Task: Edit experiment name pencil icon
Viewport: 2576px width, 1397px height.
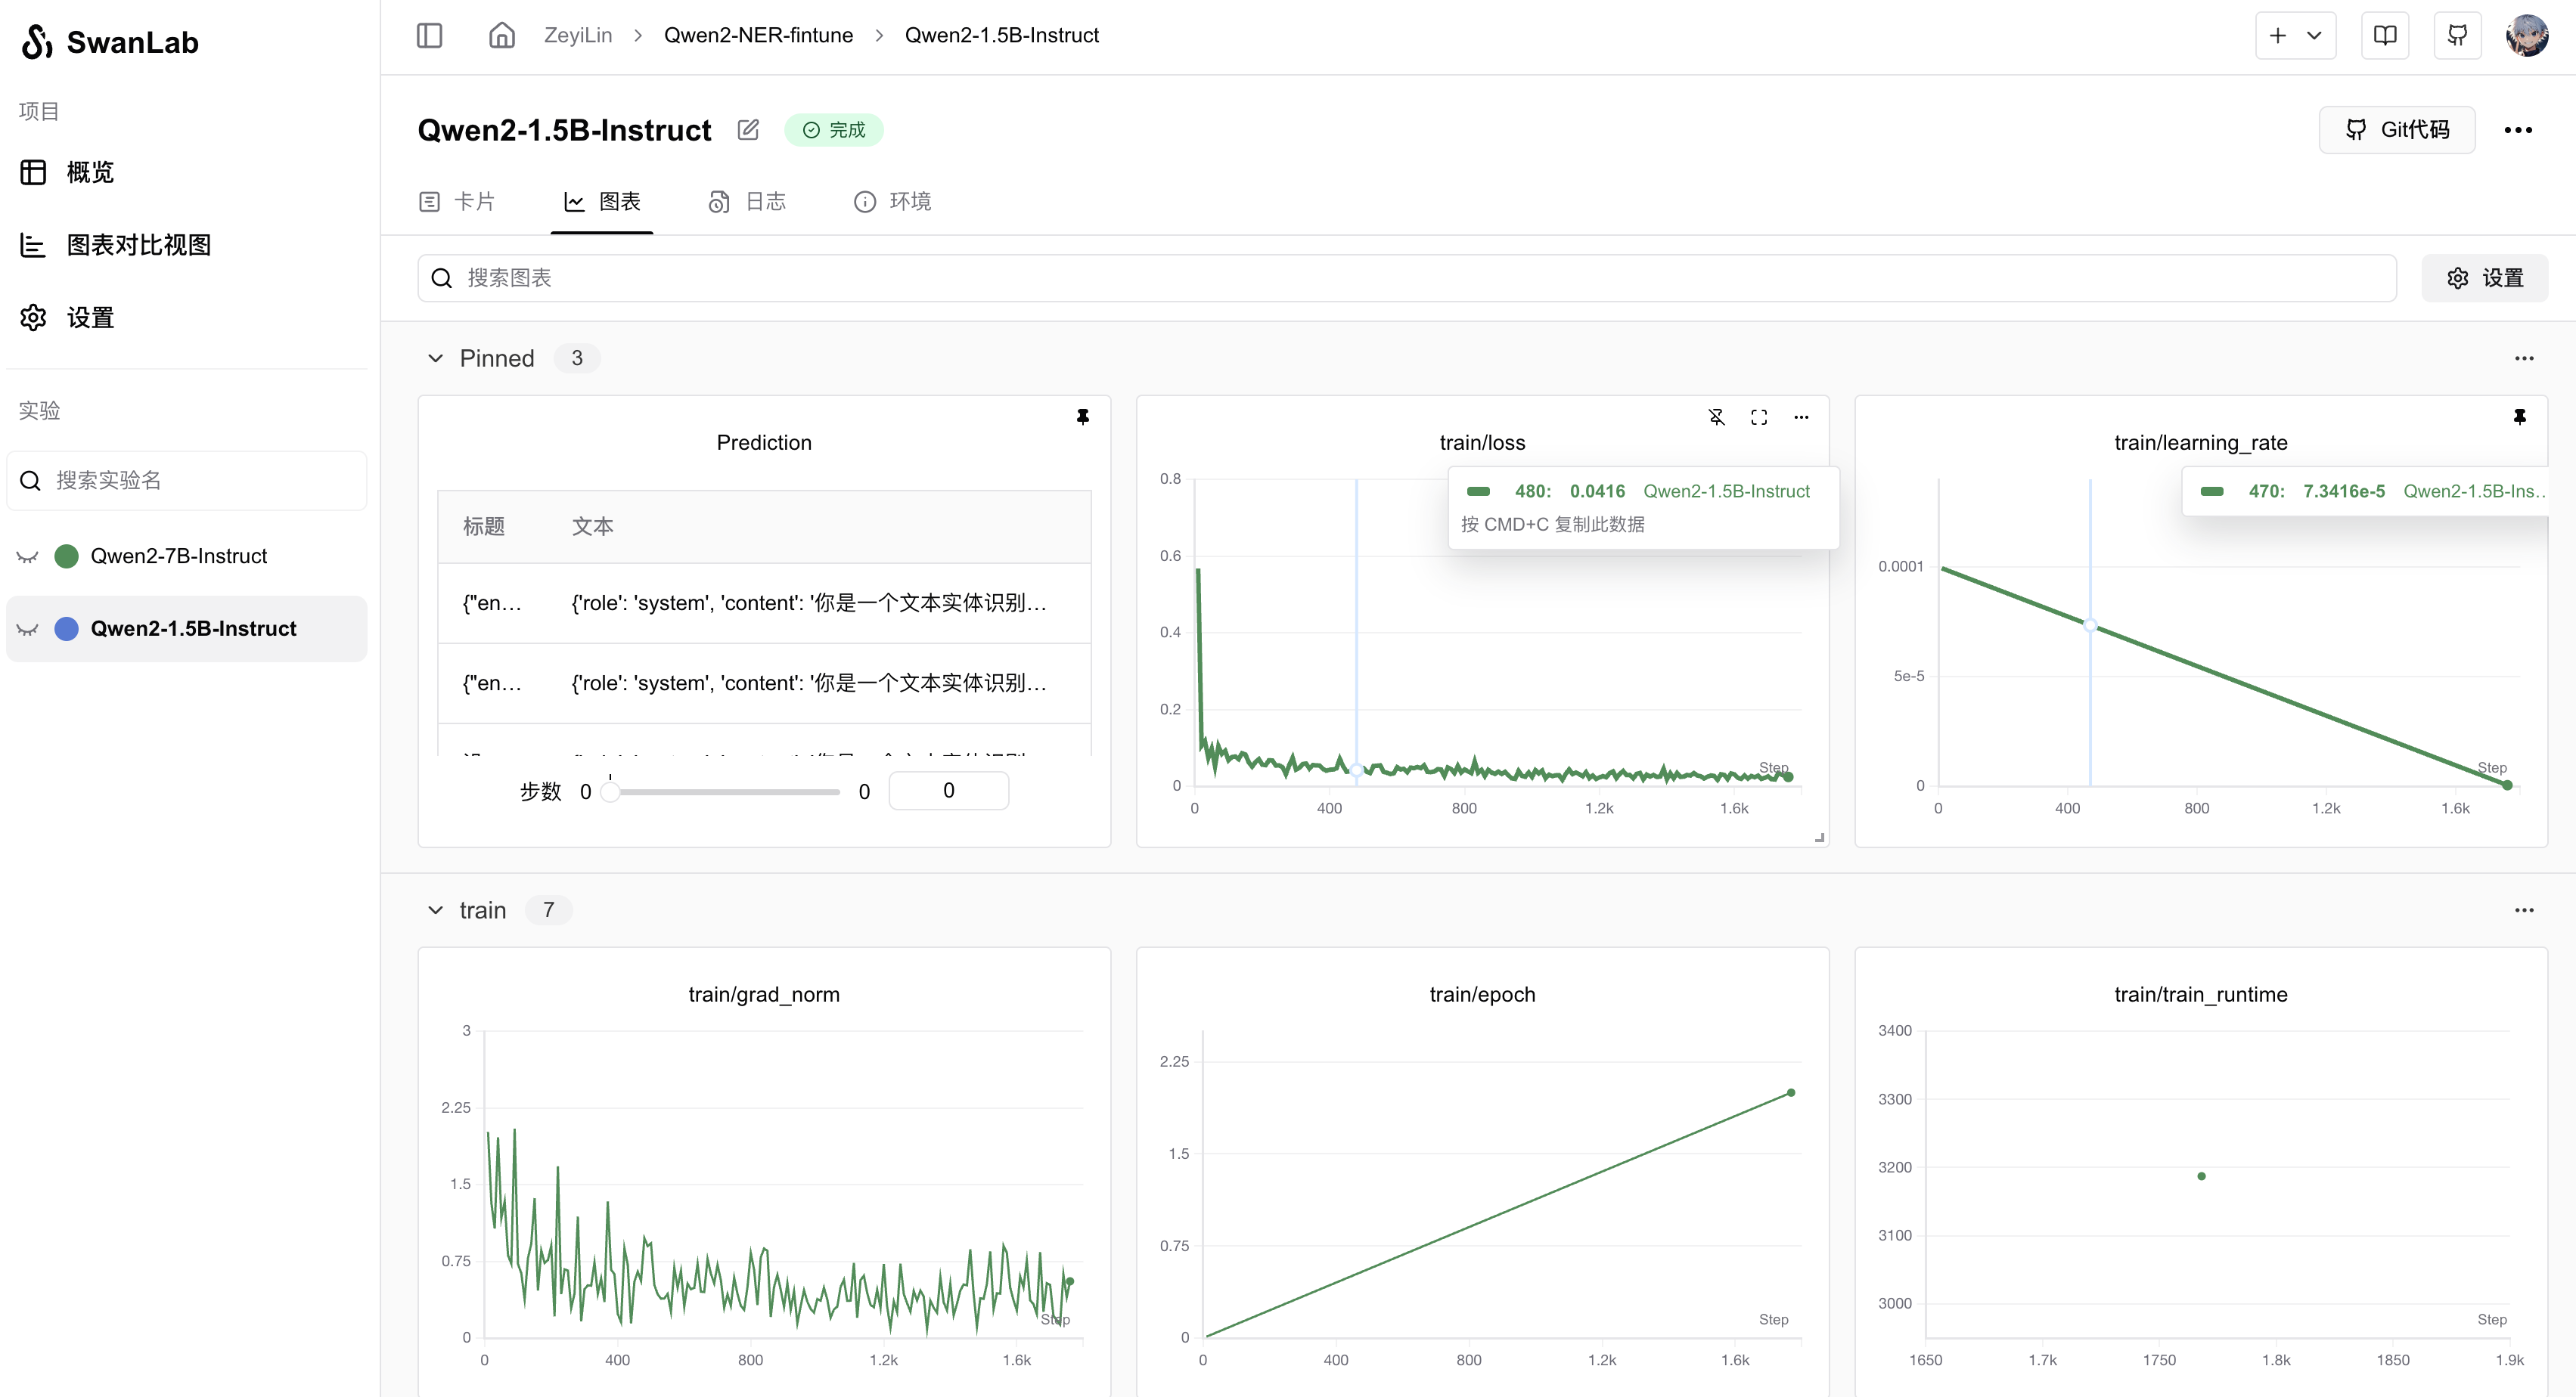Action: point(748,130)
